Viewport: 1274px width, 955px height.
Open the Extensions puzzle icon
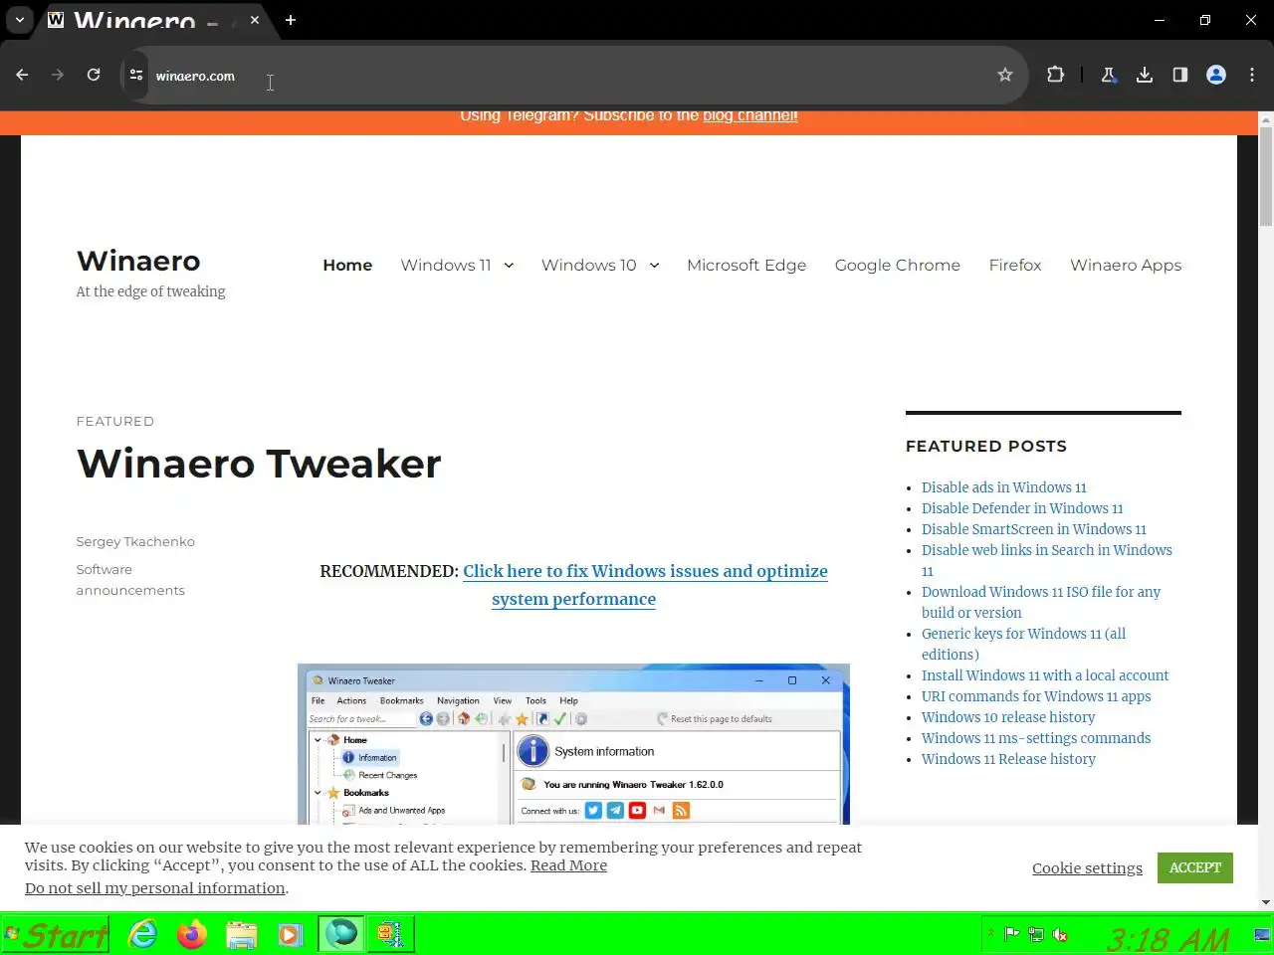pyautogui.click(x=1055, y=75)
